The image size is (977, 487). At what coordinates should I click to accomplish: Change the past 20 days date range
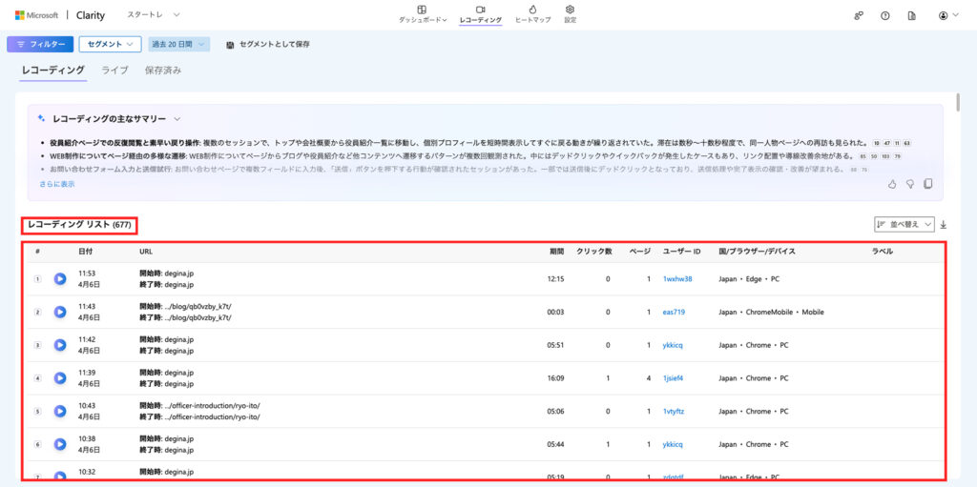[x=177, y=44]
